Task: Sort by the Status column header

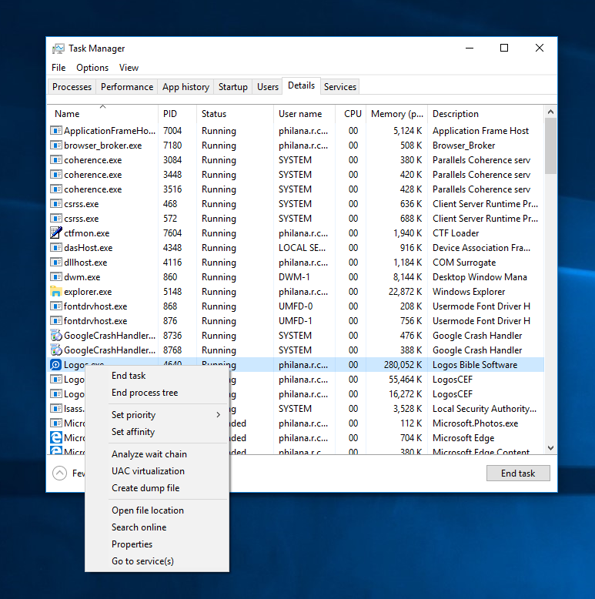Action: (x=235, y=113)
